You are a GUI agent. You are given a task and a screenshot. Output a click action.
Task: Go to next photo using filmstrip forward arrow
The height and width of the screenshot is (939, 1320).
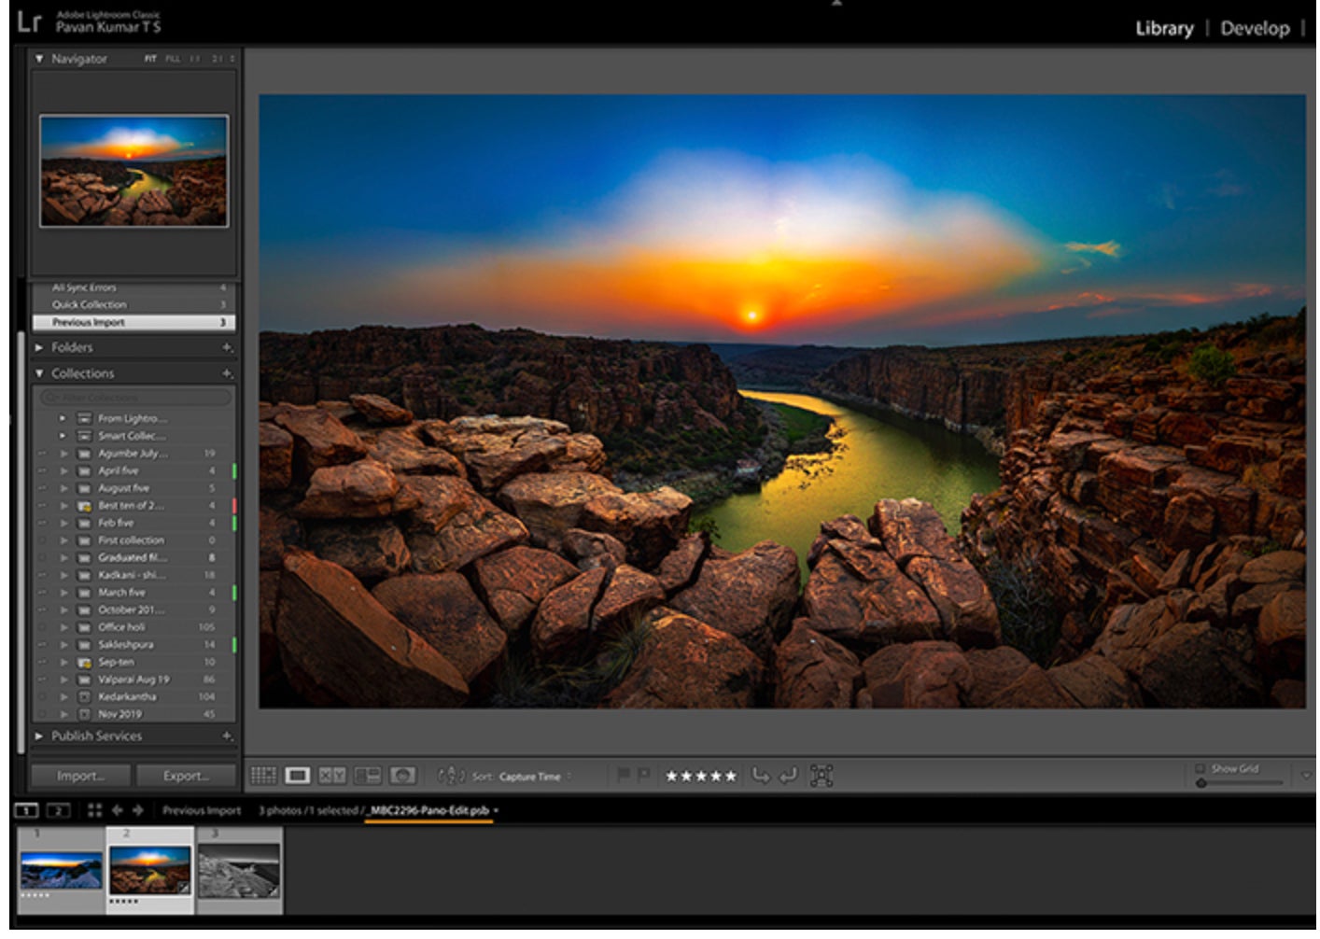[138, 810]
